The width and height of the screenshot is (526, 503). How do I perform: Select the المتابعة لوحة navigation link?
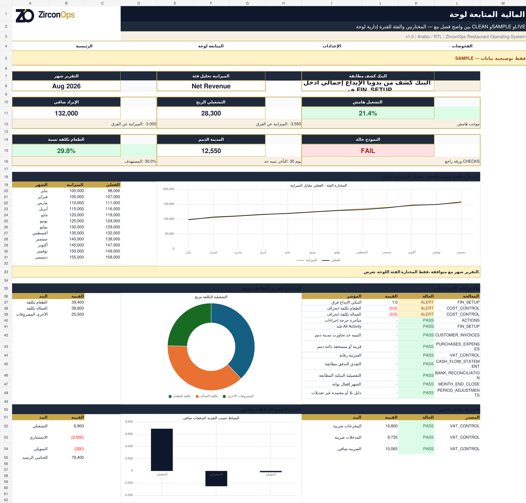coord(211,46)
